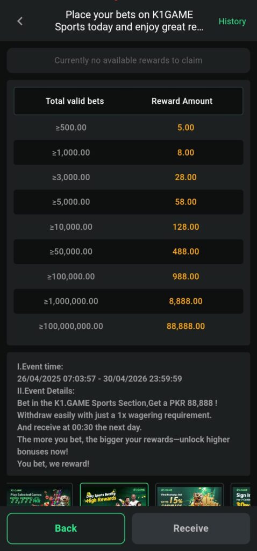Select the Daily Sports Betting High Rewards banner

click(x=114, y=495)
